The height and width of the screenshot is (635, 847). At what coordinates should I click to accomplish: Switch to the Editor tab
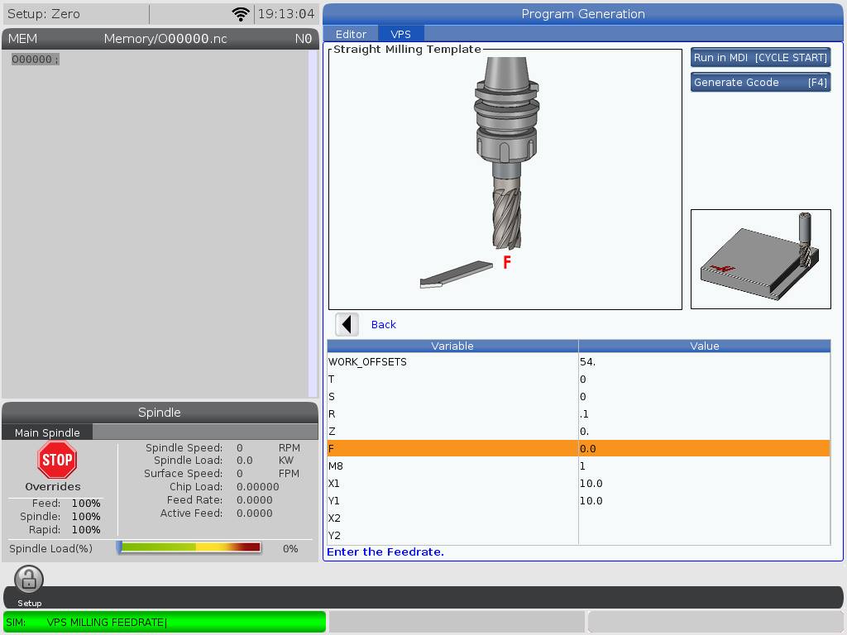click(x=351, y=34)
